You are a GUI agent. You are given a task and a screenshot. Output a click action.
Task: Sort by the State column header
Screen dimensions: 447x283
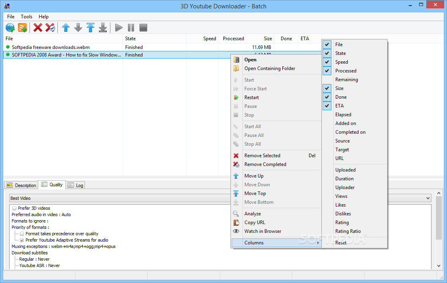154,39
